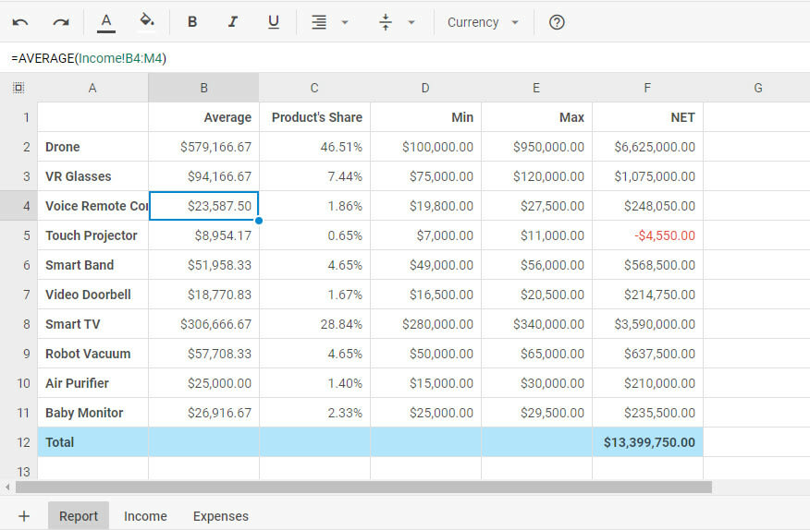Switch to the Report sheet tab
810x530 pixels.
(x=79, y=516)
